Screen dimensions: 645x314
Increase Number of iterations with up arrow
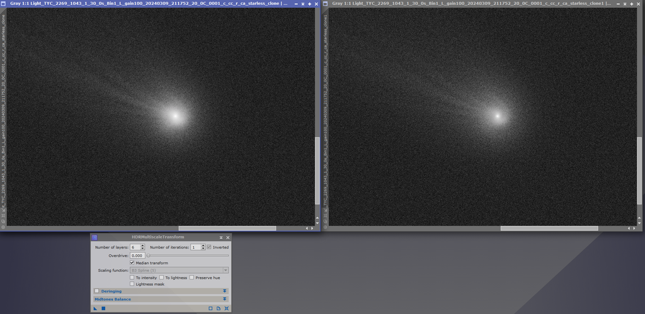[x=203, y=246]
